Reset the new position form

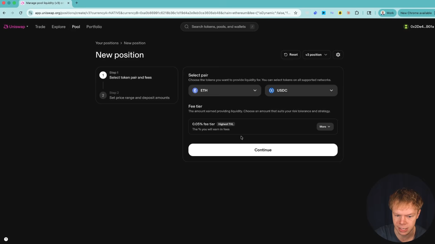coord(291,55)
